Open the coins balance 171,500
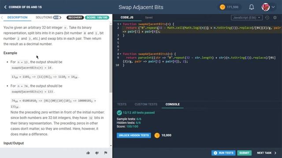 pyautogui.click(x=229, y=7)
